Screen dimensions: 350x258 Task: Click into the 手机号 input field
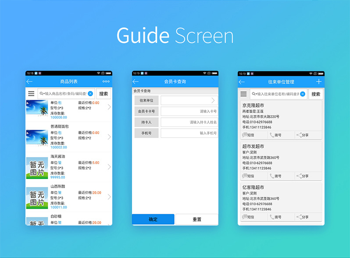tap(189, 133)
